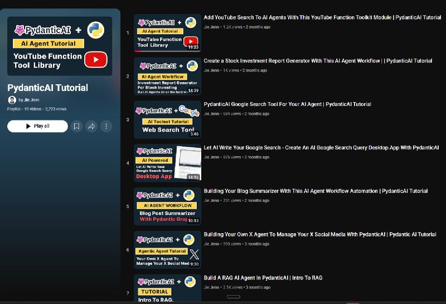This screenshot has height=304, width=446.
Task: Save the PydanticAI Tutorial playlist with bookmark icon
Action: (x=76, y=126)
